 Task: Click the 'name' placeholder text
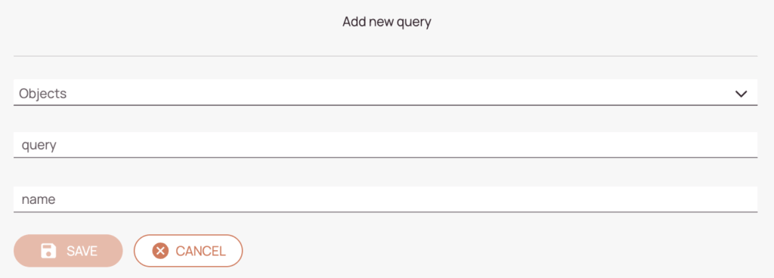[x=38, y=199]
